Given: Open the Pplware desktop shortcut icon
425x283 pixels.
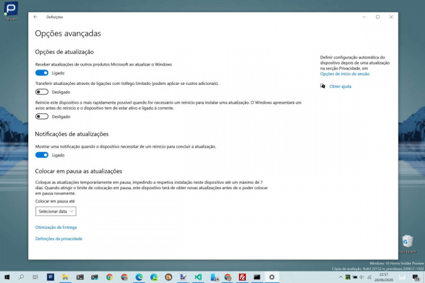Looking at the screenshot, I should click(x=11, y=9).
